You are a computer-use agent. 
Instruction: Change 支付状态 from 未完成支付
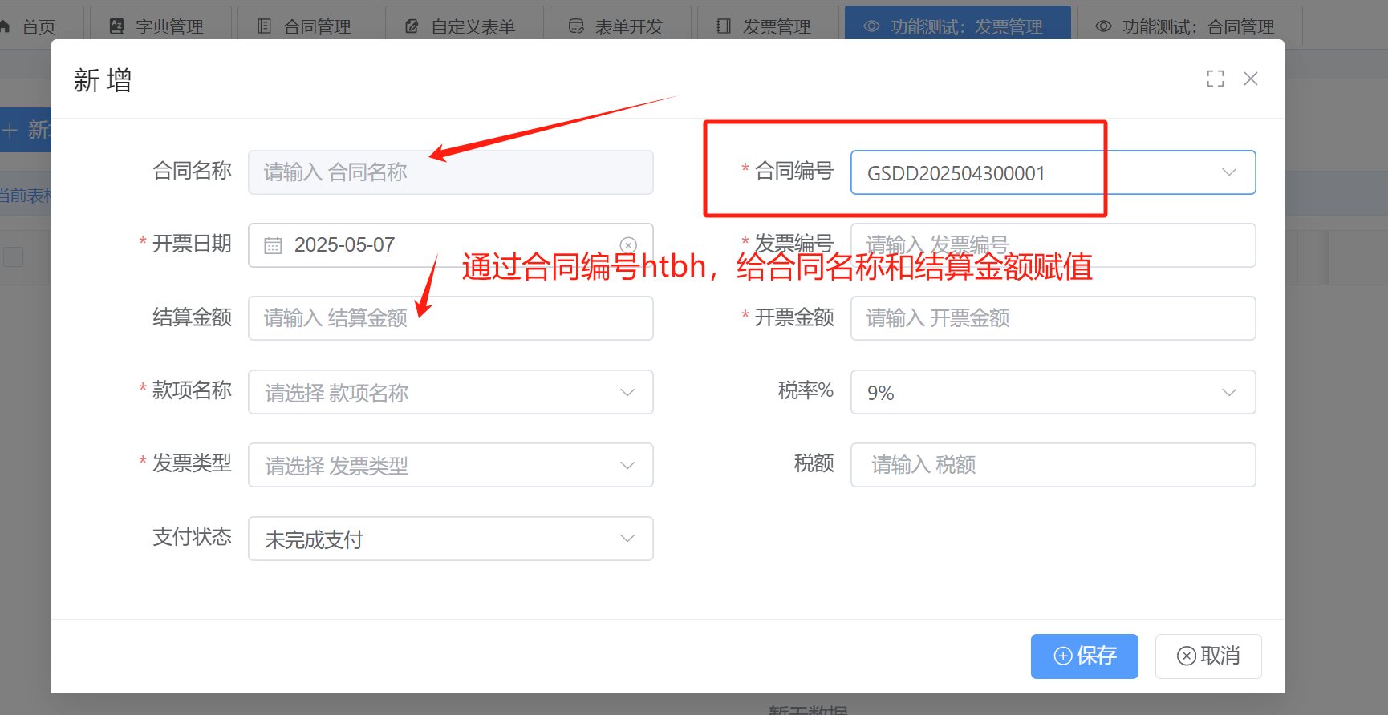[x=450, y=539]
